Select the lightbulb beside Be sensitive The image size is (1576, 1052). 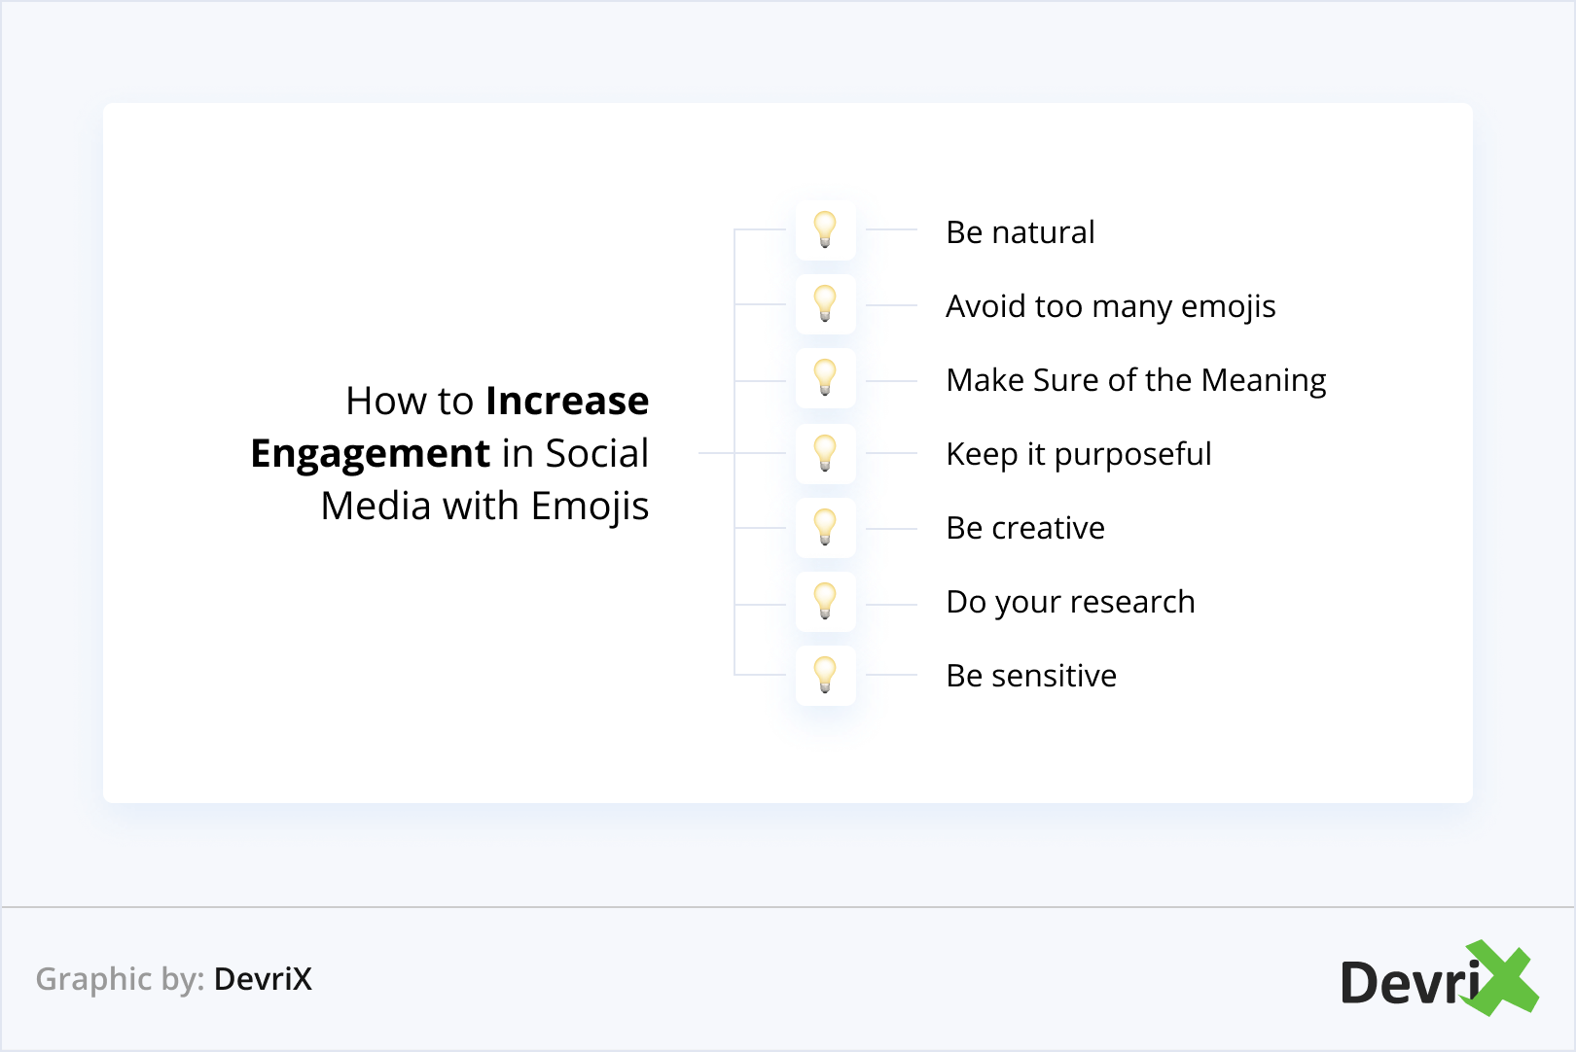click(x=825, y=675)
